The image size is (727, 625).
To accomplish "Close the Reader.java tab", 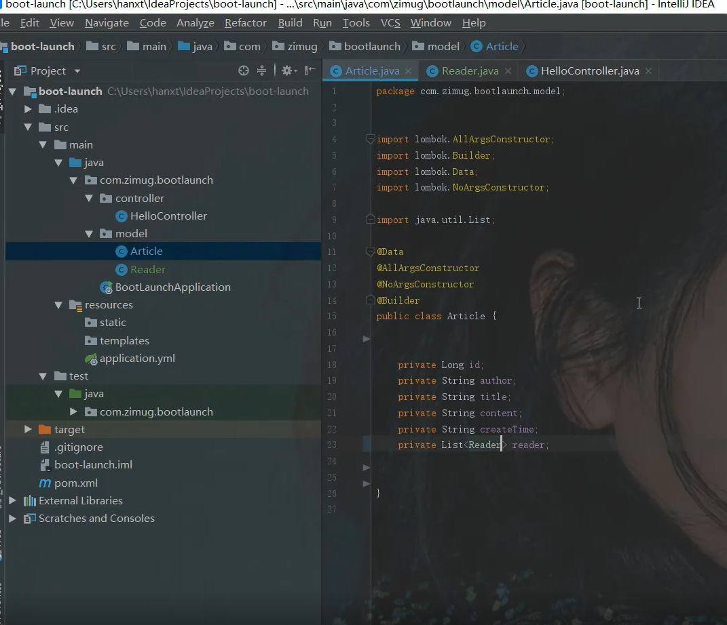I will (x=508, y=70).
